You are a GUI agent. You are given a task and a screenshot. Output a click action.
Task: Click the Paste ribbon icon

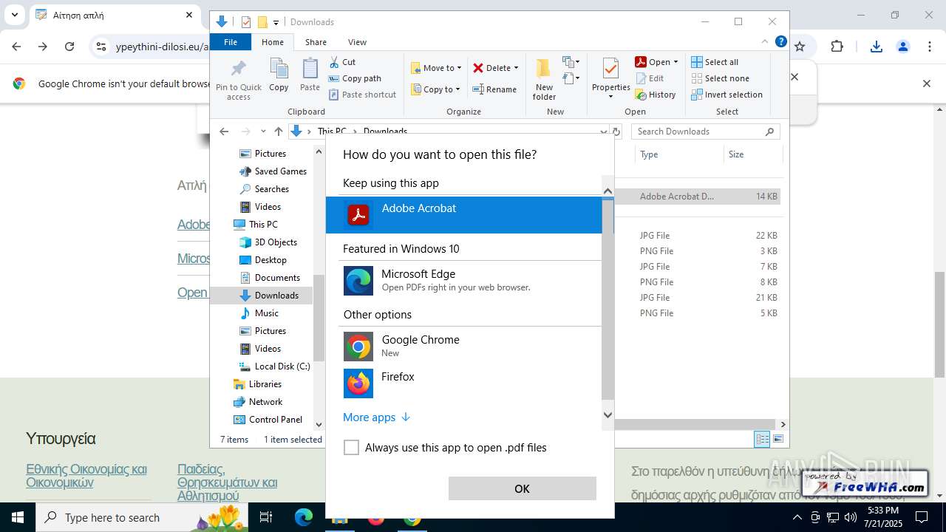[x=310, y=75]
